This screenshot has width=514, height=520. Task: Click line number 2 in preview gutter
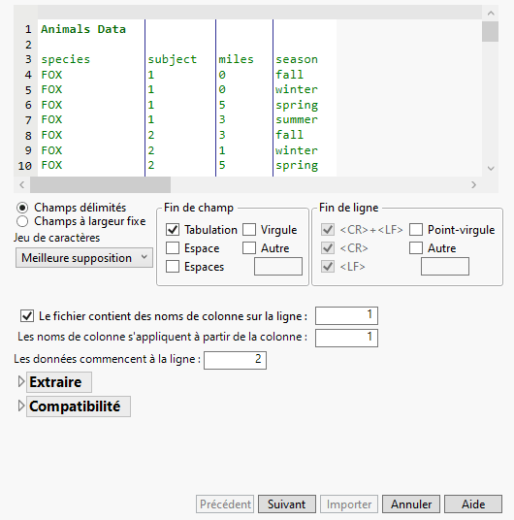coord(28,45)
